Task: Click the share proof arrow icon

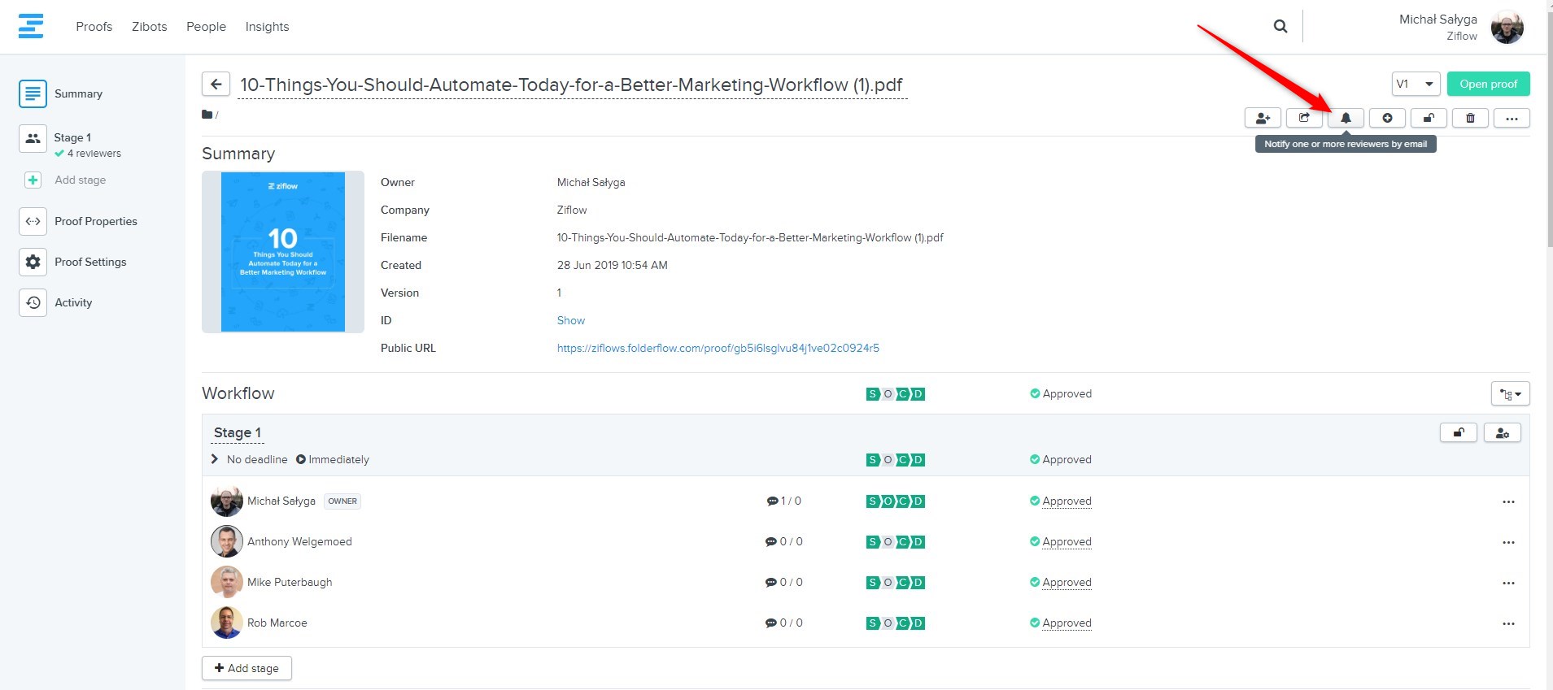Action: tap(1304, 118)
